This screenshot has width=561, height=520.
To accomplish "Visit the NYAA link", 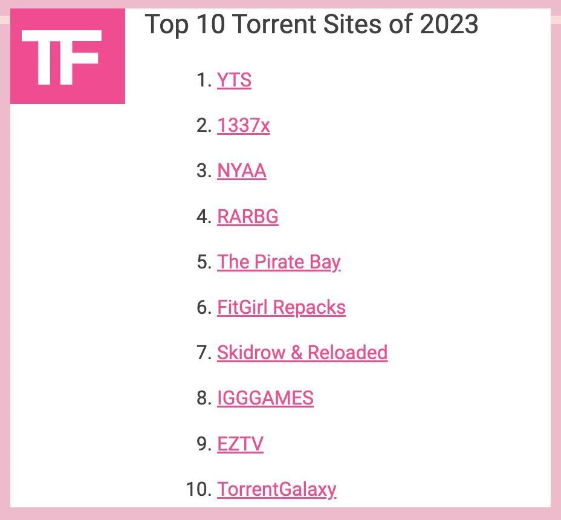I will 241,171.
